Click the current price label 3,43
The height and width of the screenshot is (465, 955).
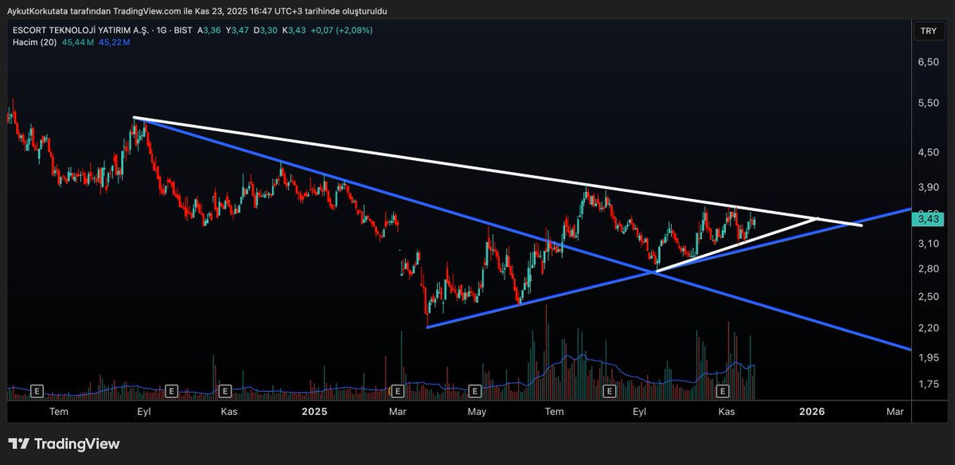[x=928, y=218]
